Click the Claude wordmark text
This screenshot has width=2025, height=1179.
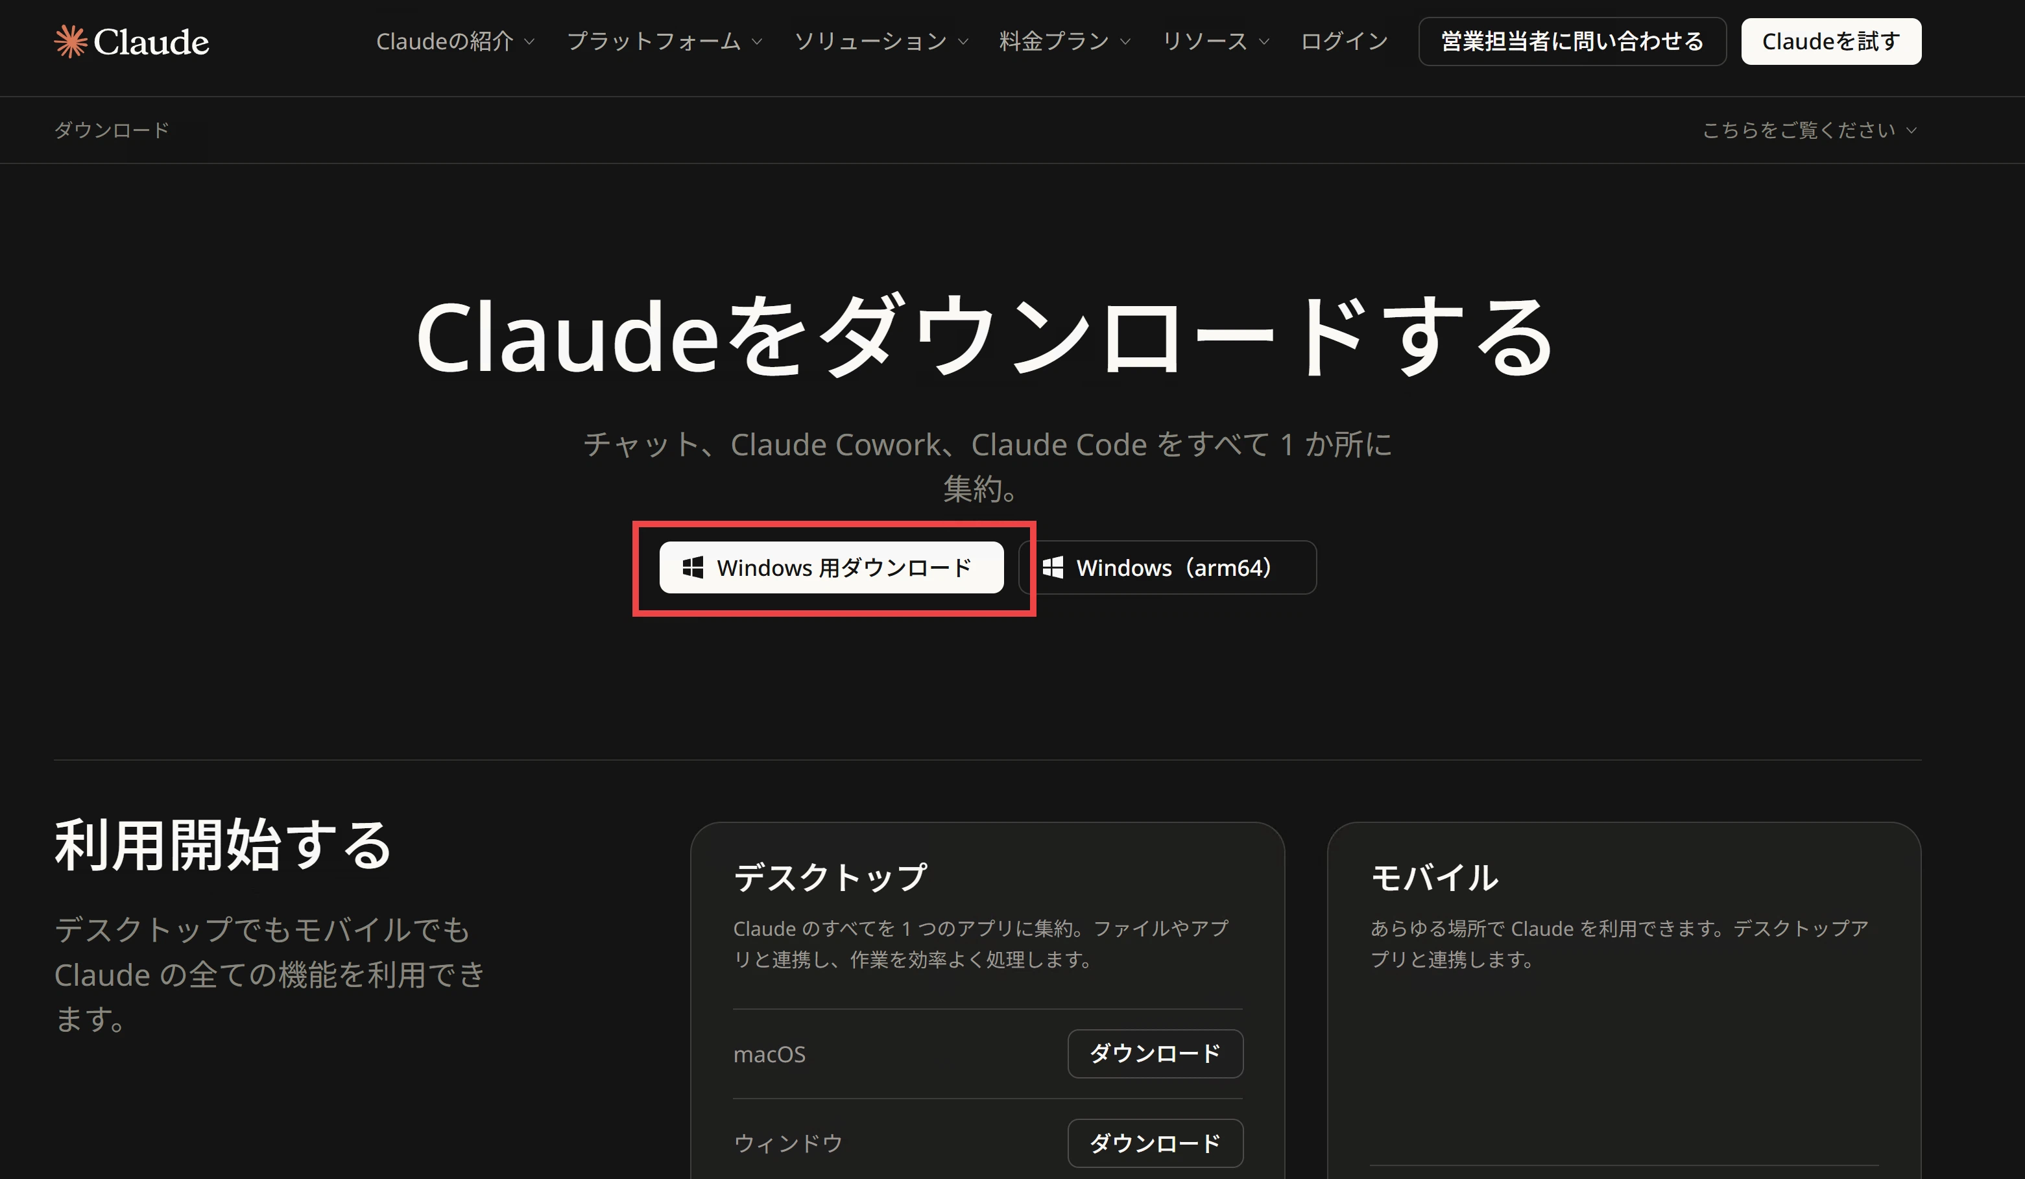pos(151,42)
